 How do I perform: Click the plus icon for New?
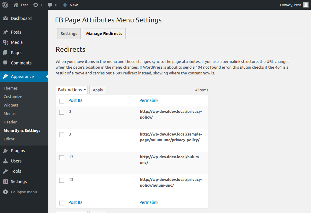[65, 5]
